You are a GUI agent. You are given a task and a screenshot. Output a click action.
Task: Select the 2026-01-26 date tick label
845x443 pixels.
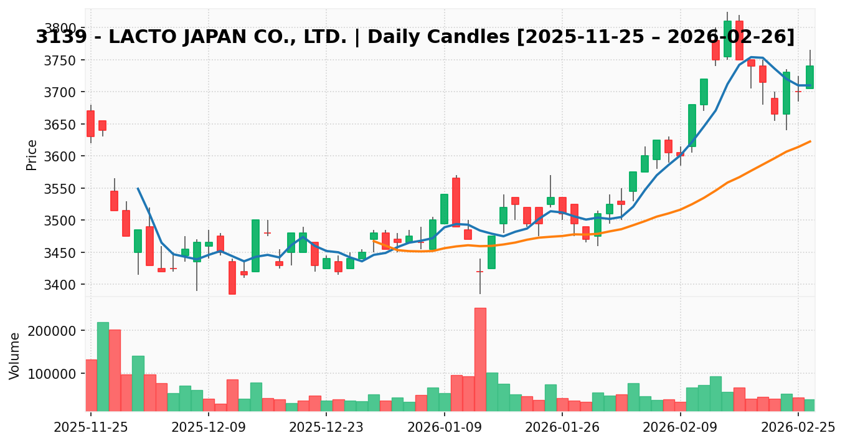click(562, 427)
